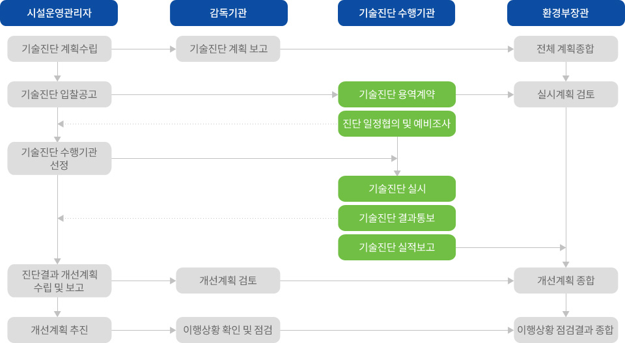Viewport: 625px width, 343px height.
Task: Open the 기술진단 입찰공고 step
Action: tap(59, 94)
